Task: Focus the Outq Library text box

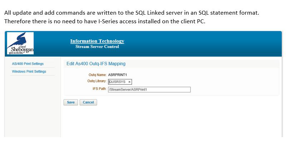Action: coord(120,82)
